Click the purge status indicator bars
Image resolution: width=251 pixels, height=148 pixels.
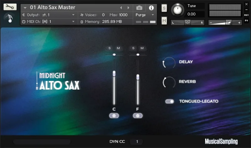pyautogui.click(x=146, y=22)
